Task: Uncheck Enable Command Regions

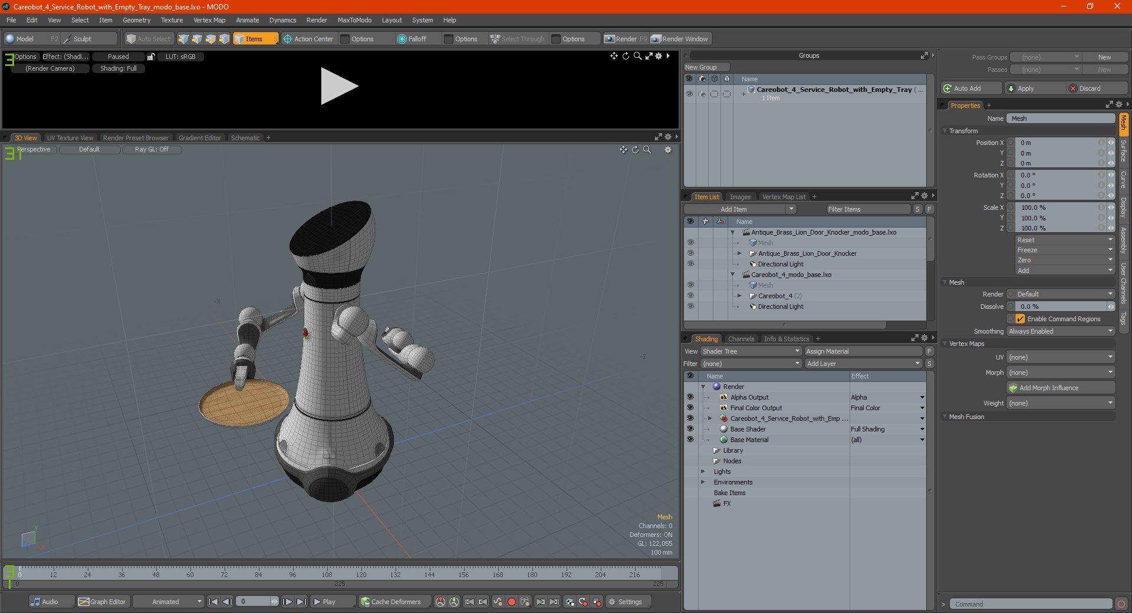Action: tap(1020, 319)
